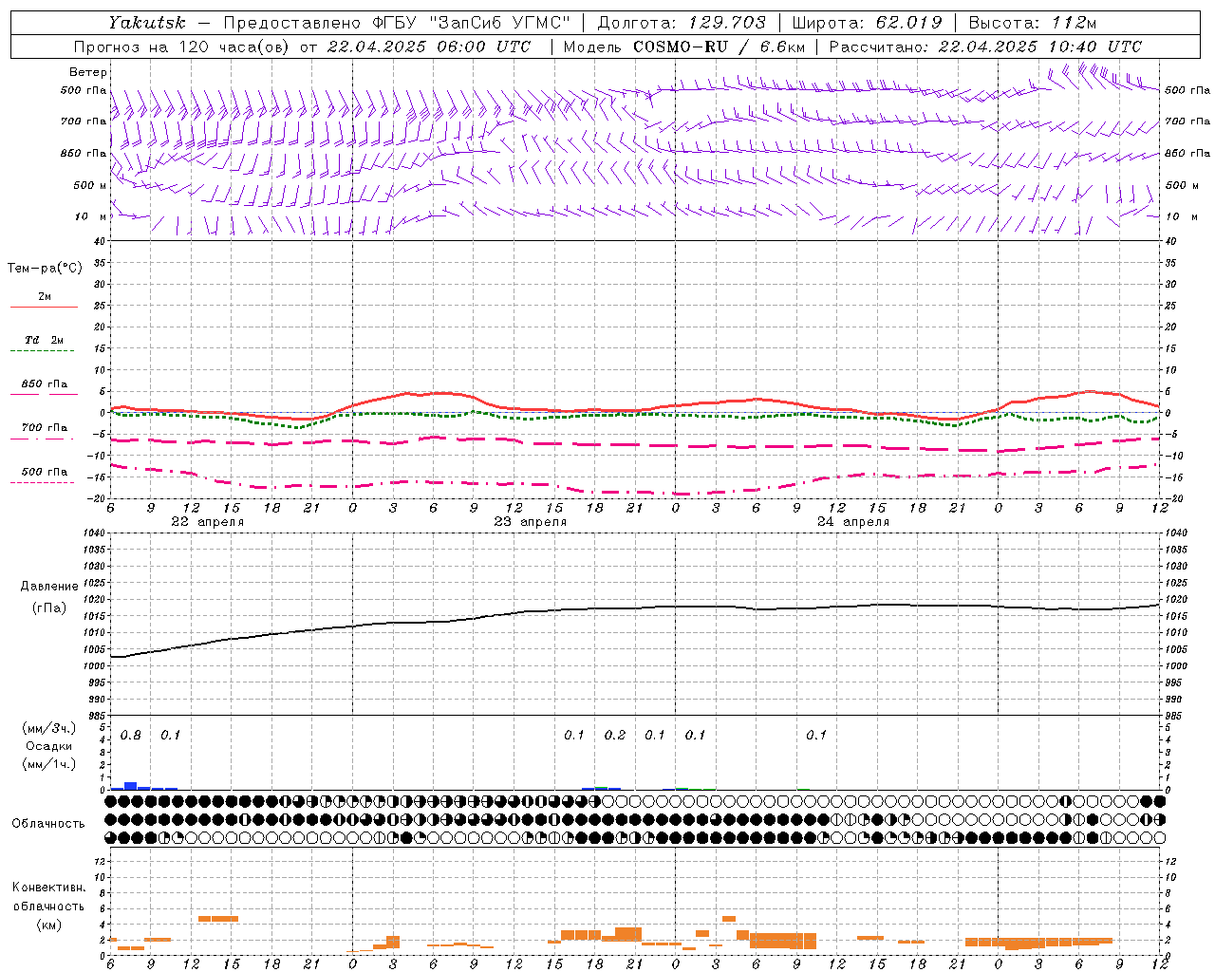Viewport: 1215px width, 972px height.
Task: Click the '22 апреля' date label
Action: point(207,522)
